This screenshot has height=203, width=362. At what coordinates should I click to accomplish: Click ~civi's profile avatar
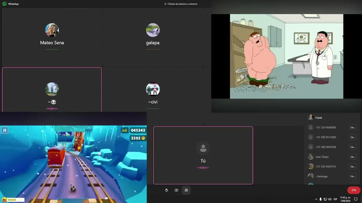point(153,89)
